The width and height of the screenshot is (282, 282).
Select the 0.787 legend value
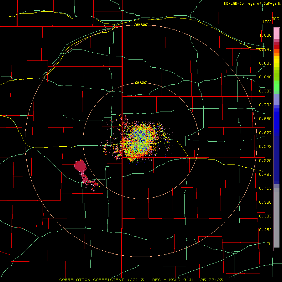pyautogui.click(x=265, y=91)
